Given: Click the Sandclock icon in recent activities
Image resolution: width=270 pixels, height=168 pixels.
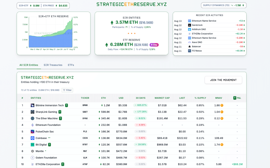Looking at the screenshot, I should tap(189, 25).
